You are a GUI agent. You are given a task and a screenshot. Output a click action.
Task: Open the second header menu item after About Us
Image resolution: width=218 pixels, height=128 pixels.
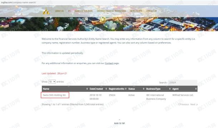[x=69, y=11]
